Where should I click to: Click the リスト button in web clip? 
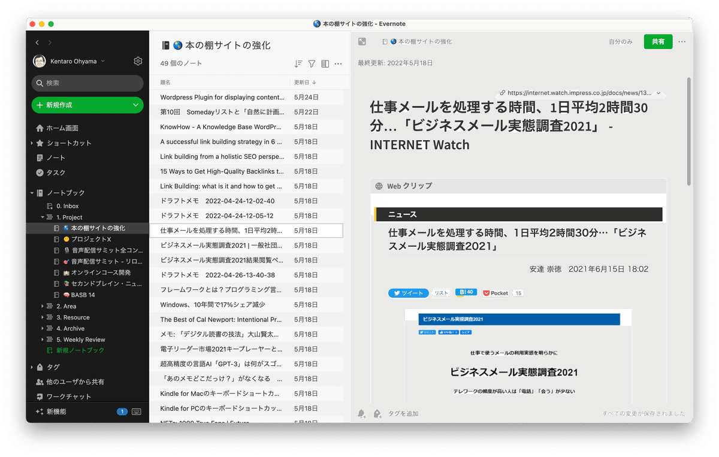(442, 293)
